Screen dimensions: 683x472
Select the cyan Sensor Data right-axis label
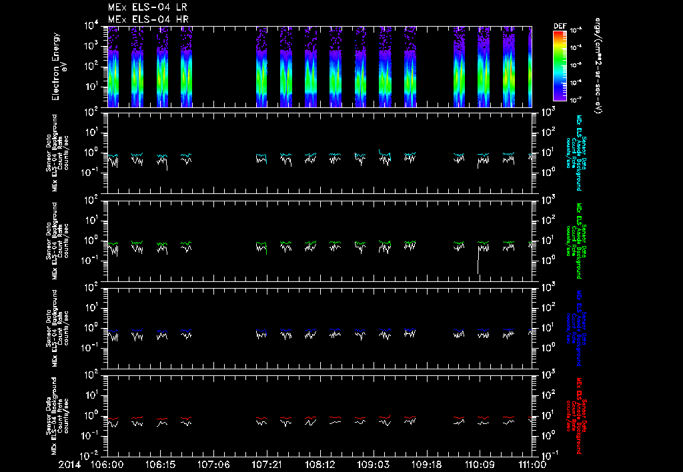[576, 153]
